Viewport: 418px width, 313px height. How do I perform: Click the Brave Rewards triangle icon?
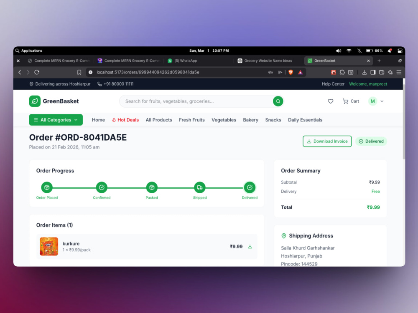(300, 72)
